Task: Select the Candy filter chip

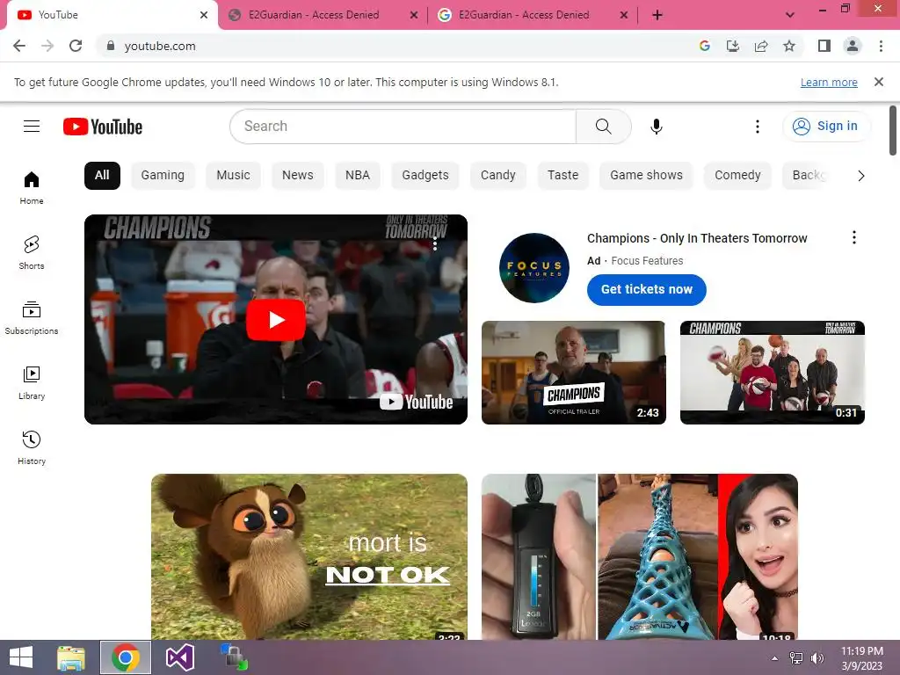Action: point(497,176)
